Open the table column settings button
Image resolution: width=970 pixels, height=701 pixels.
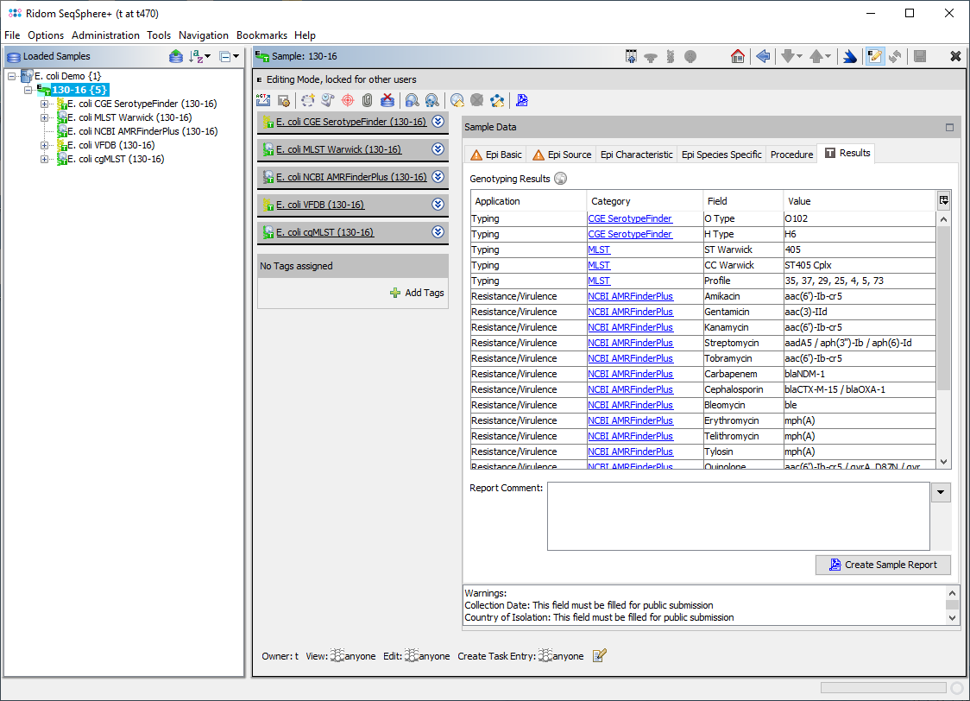(x=944, y=200)
